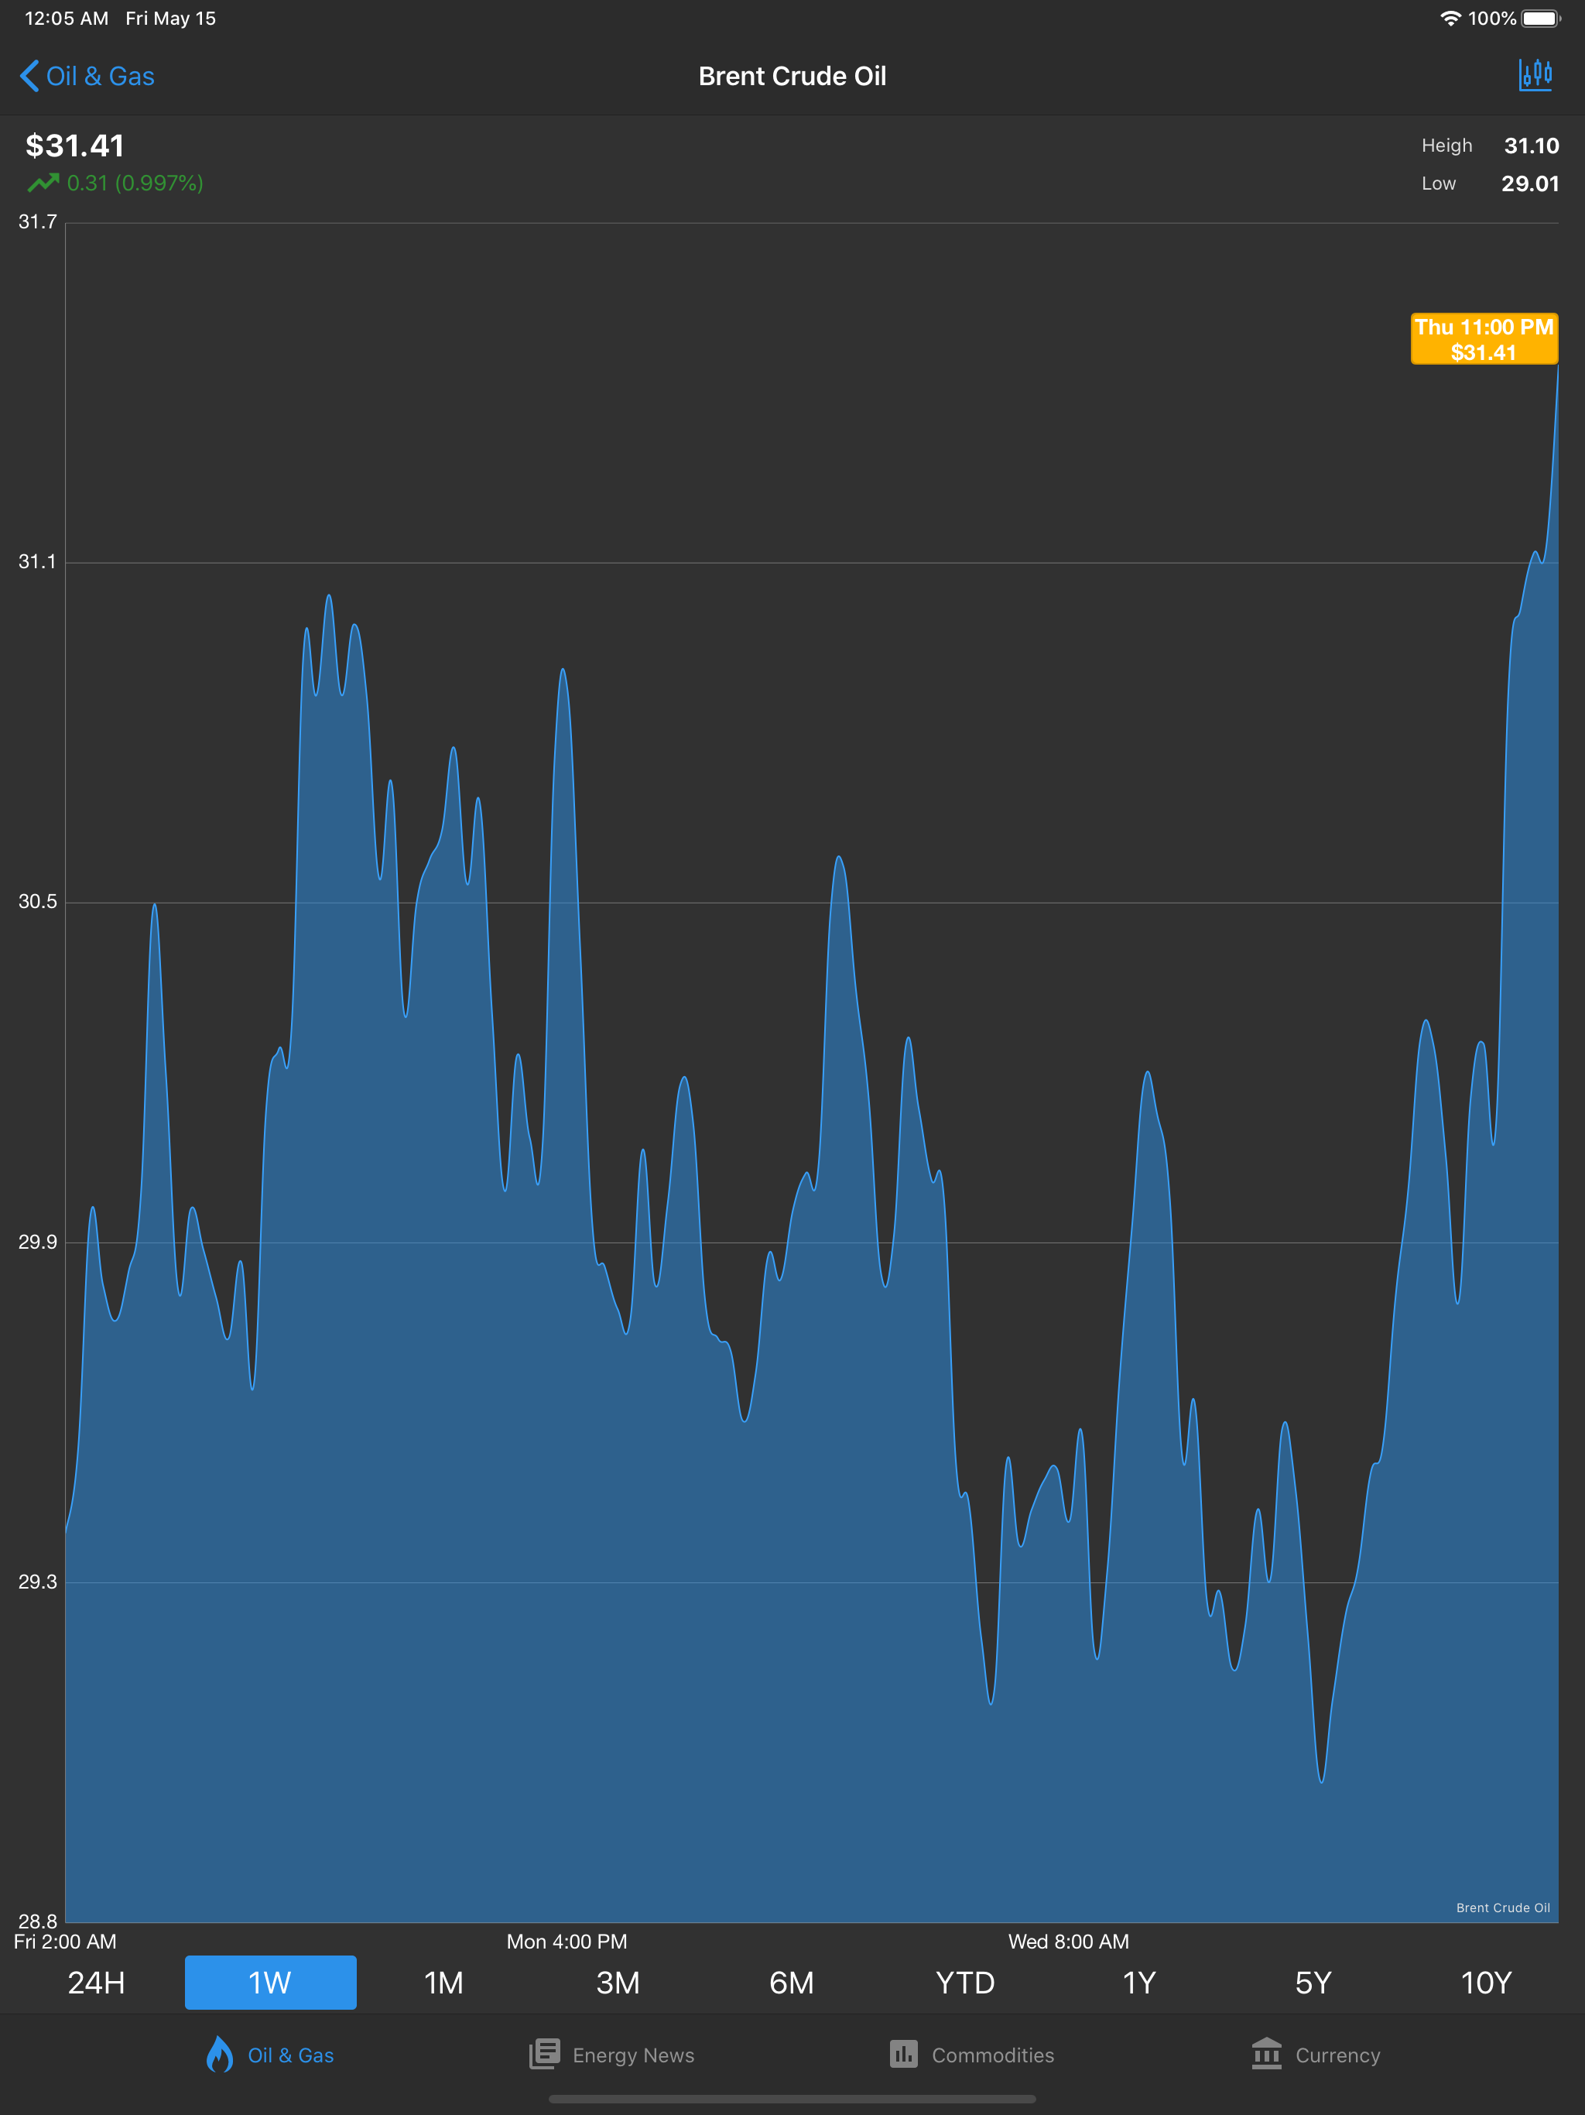The height and width of the screenshot is (2115, 1585).
Task: Select the 24H time range
Action: [x=97, y=1983]
